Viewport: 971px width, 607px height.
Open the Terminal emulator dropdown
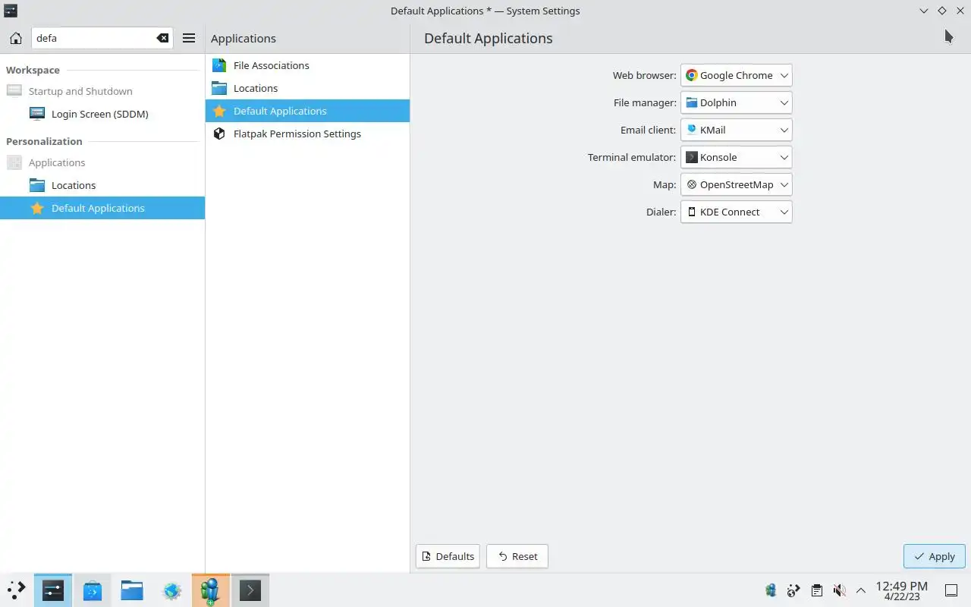pyautogui.click(x=736, y=157)
